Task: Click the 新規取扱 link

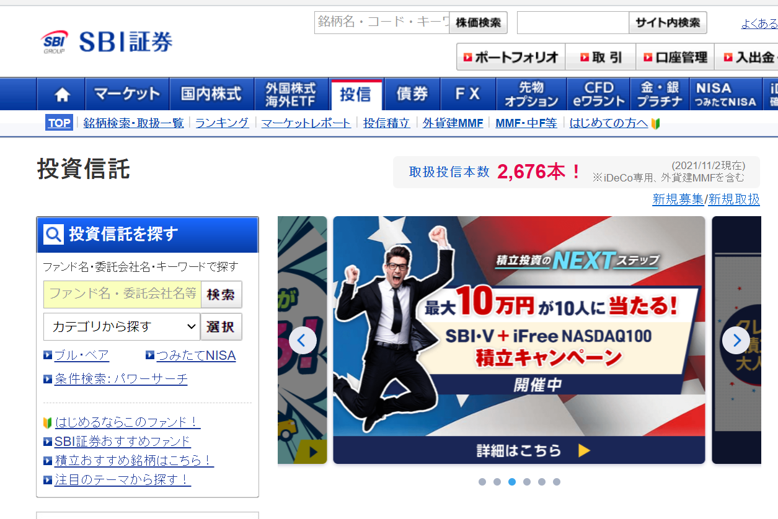Action: coord(734,199)
